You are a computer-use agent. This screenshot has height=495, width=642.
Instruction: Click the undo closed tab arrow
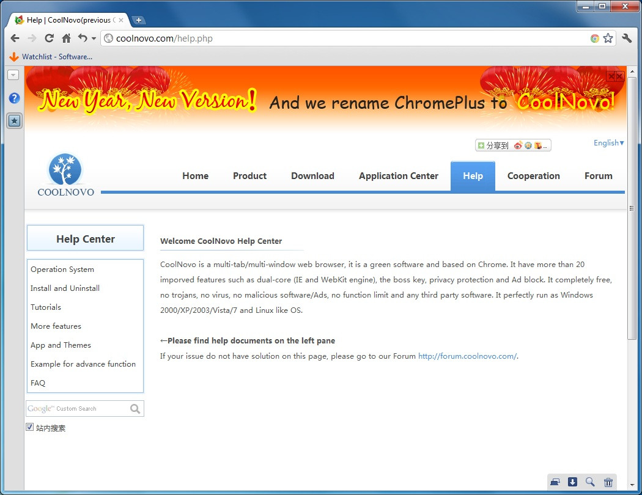(x=83, y=38)
